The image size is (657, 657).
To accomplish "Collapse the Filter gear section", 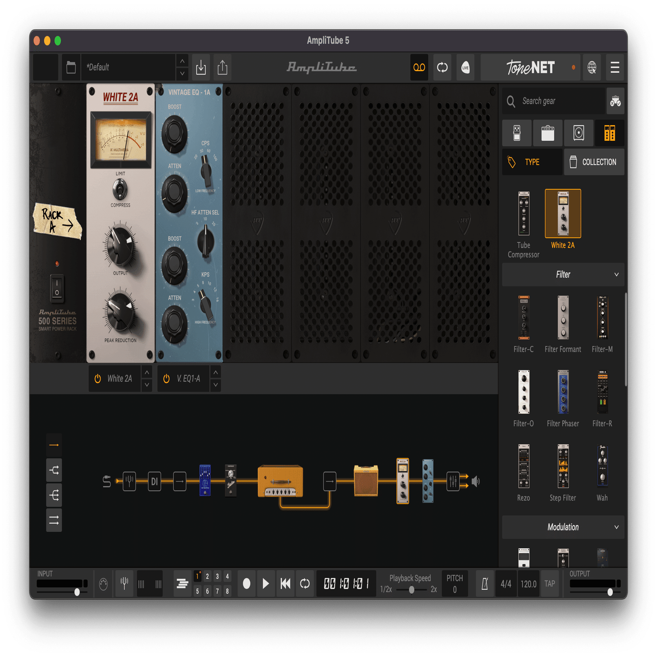I will tap(616, 274).
